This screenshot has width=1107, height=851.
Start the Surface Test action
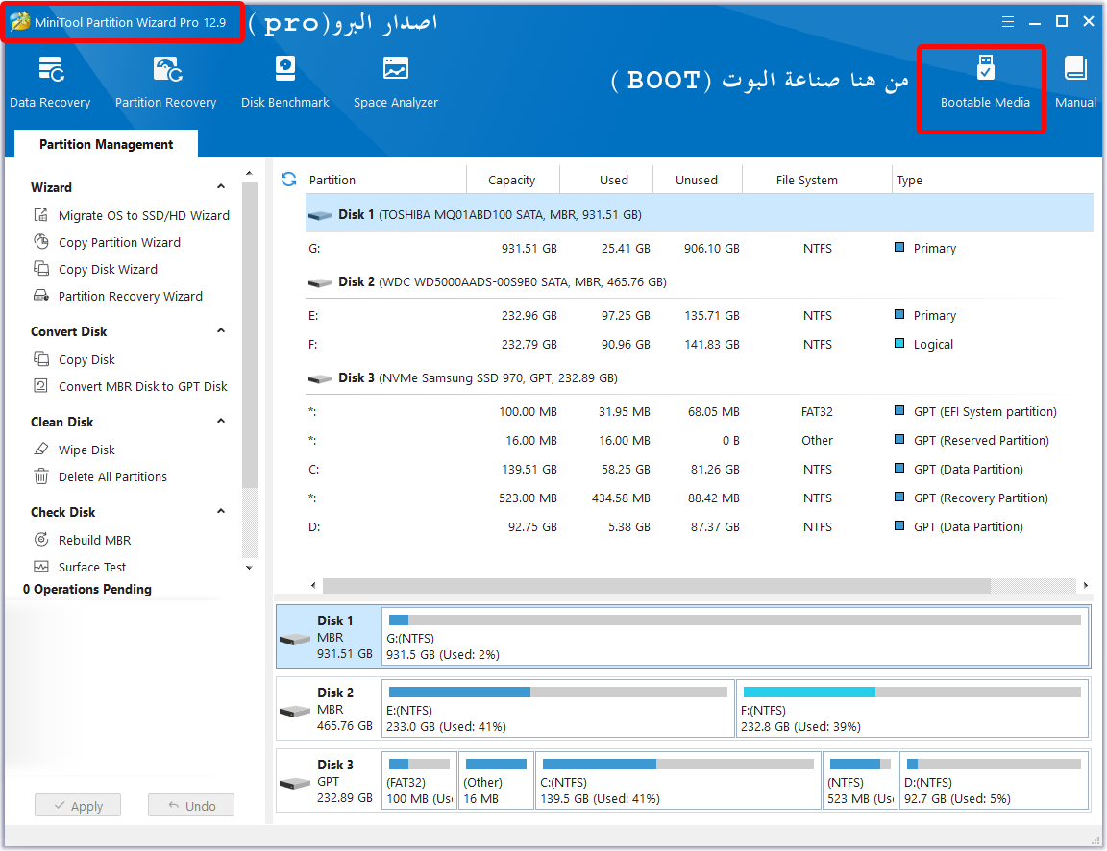click(x=92, y=567)
